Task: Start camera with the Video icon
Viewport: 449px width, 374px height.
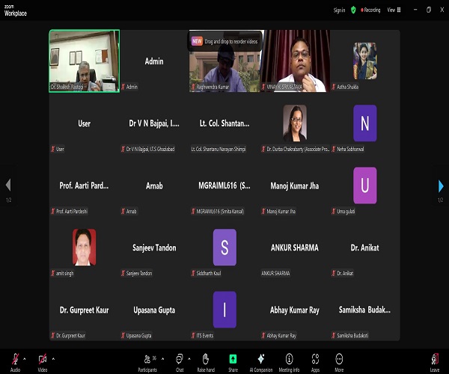Action: tap(43, 359)
